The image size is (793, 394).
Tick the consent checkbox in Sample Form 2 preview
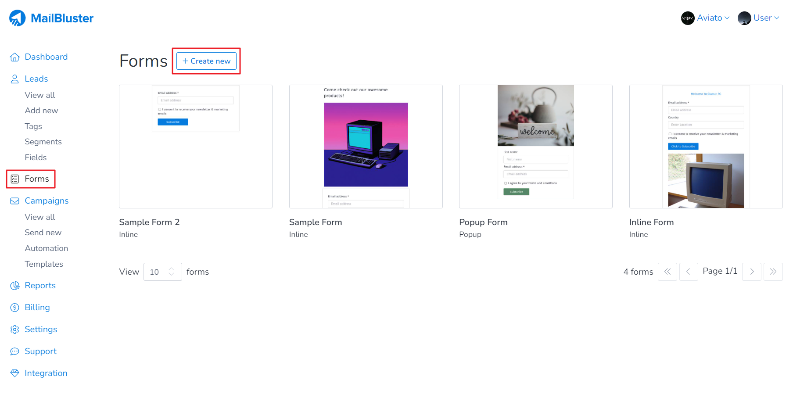point(160,109)
